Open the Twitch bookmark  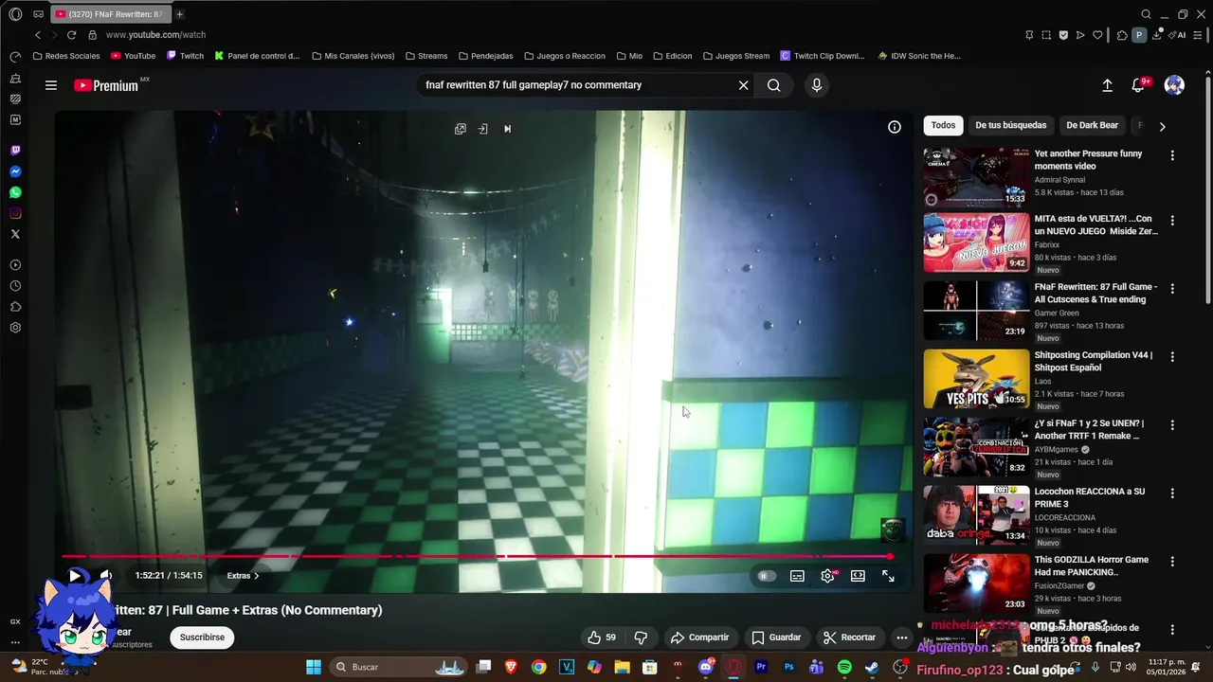point(185,56)
